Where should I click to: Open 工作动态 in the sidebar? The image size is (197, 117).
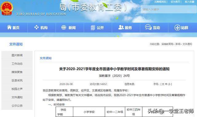pos(17,64)
